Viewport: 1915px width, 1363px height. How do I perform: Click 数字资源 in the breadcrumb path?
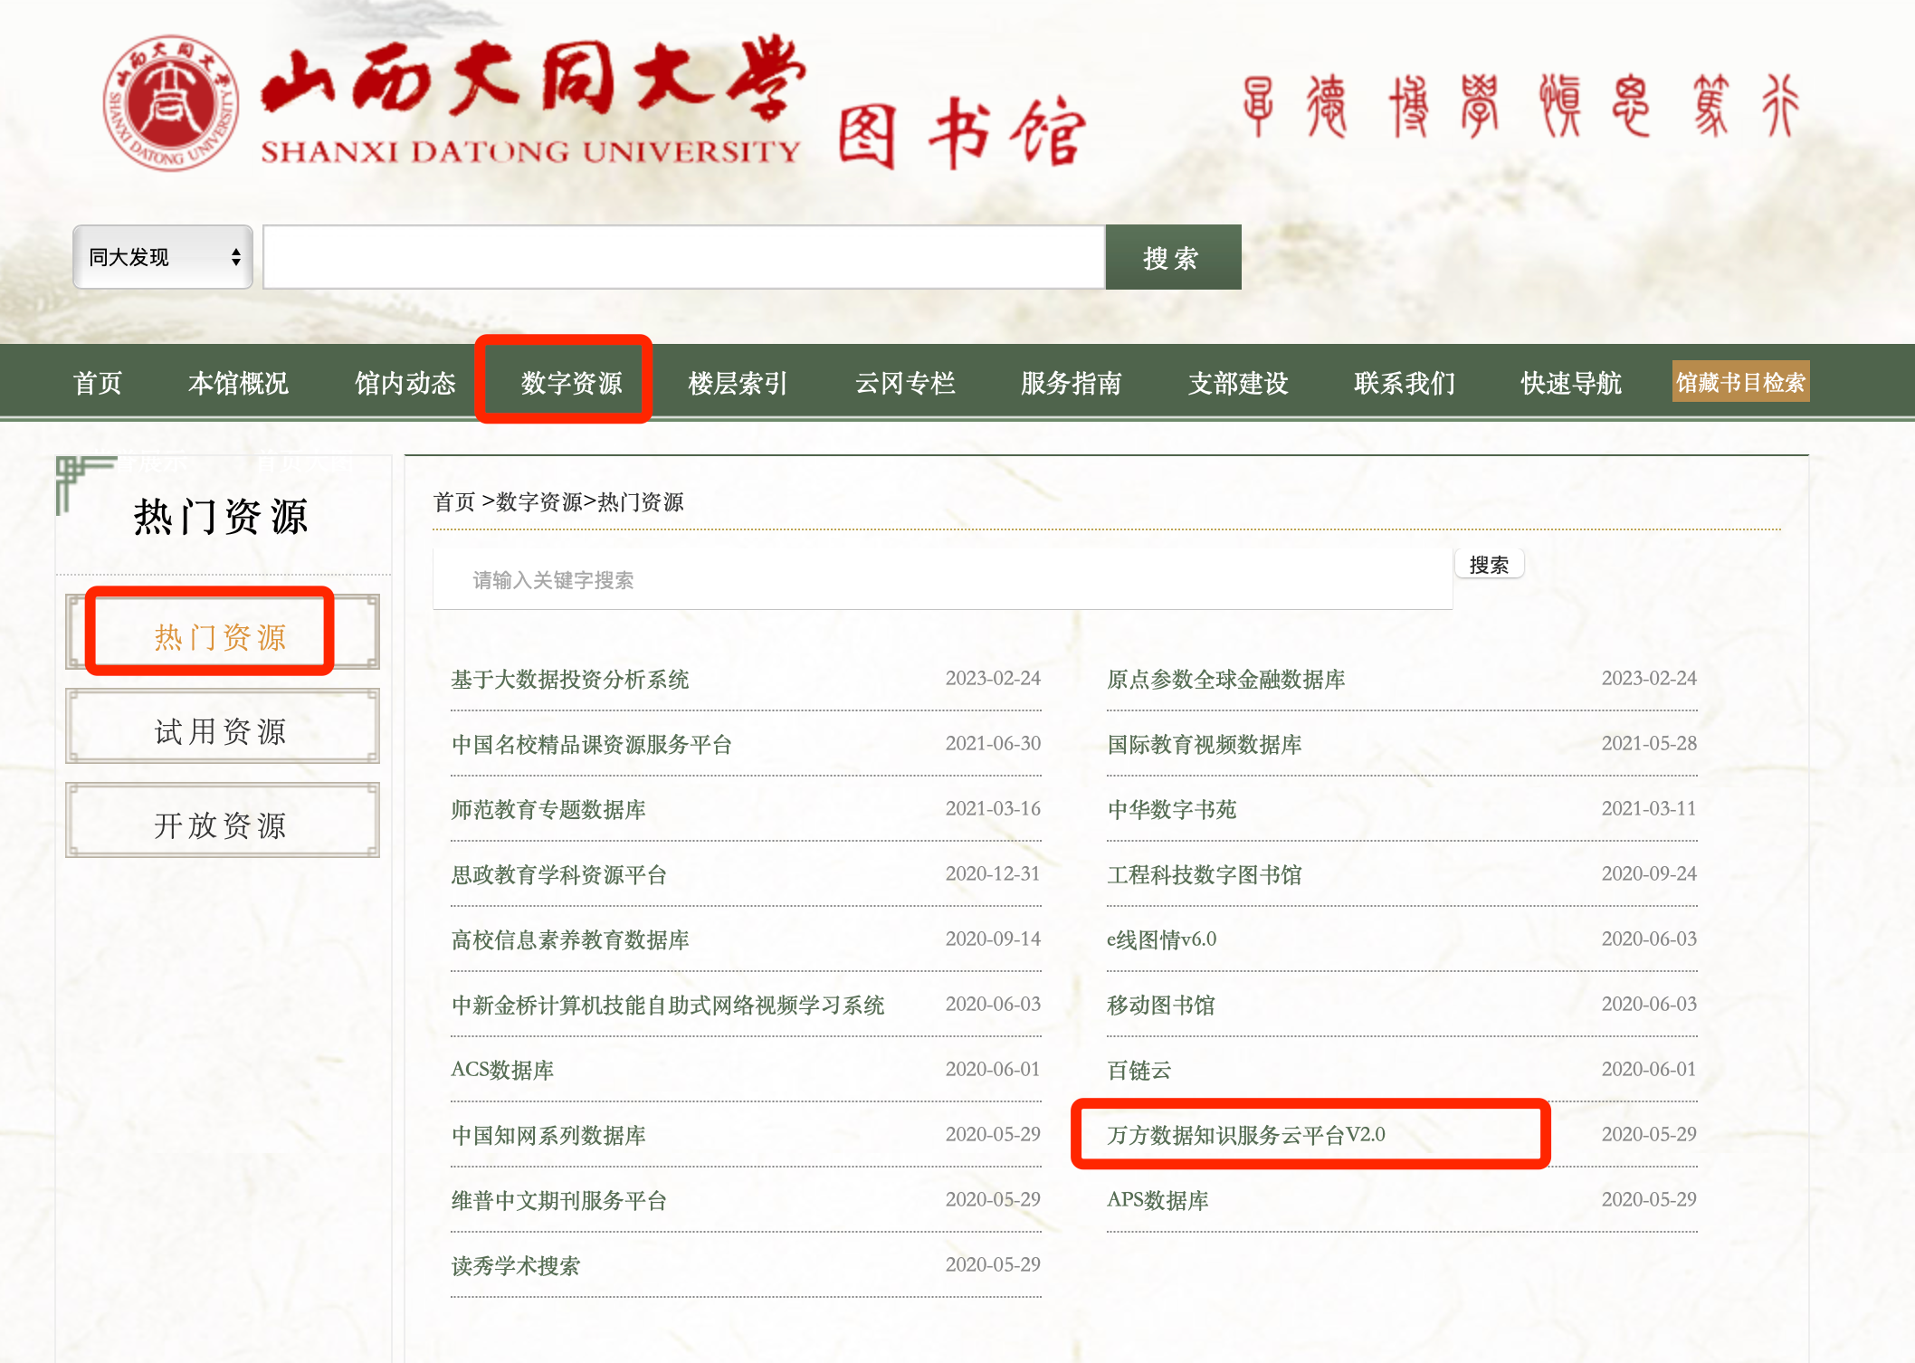pos(538,501)
